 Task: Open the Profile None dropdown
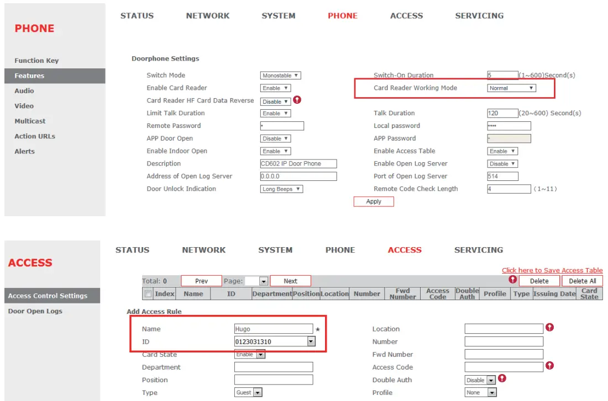pyautogui.click(x=481, y=393)
